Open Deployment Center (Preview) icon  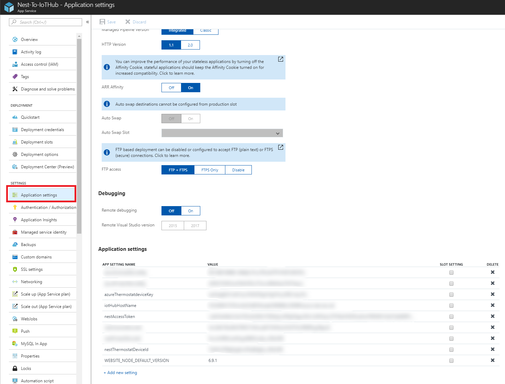[x=15, y=167]
